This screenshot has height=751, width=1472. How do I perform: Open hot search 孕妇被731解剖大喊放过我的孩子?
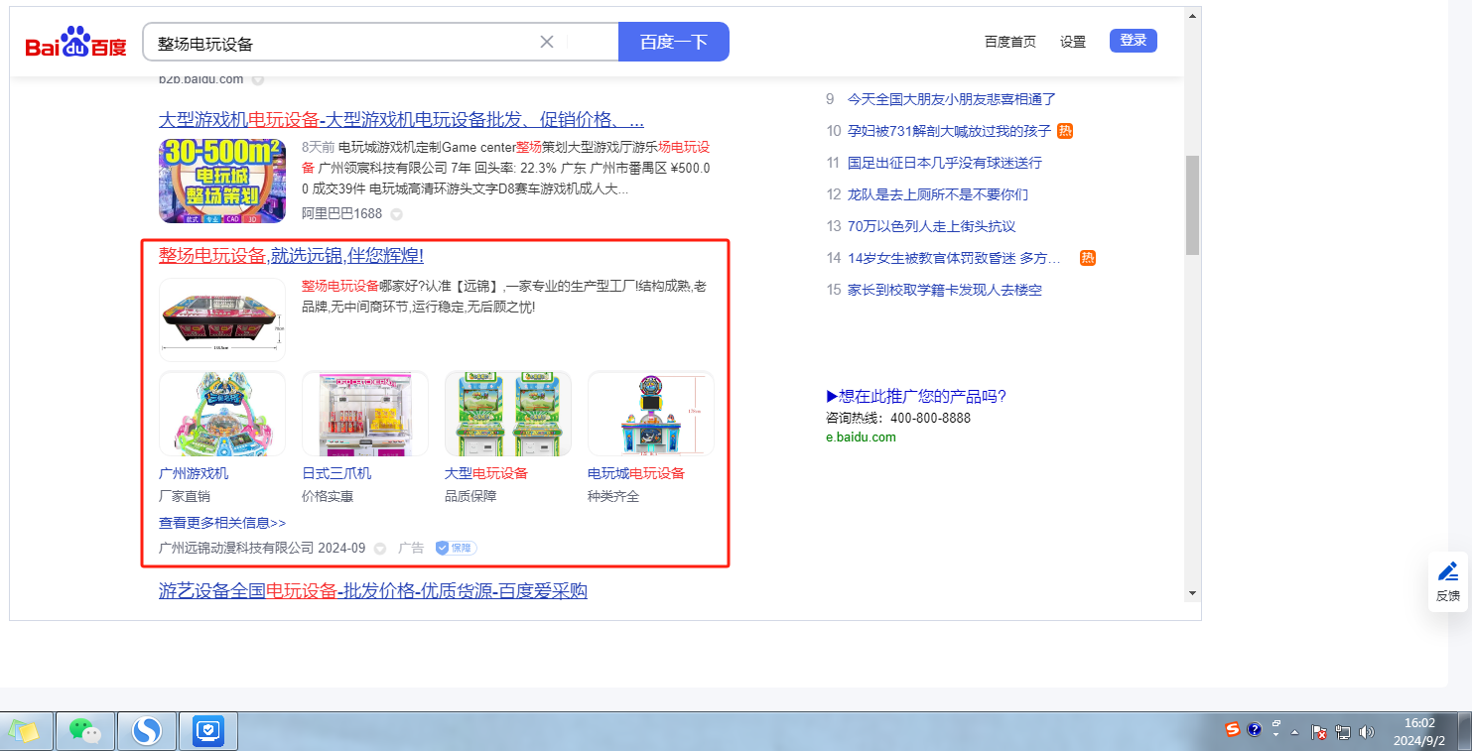point(949,131)
